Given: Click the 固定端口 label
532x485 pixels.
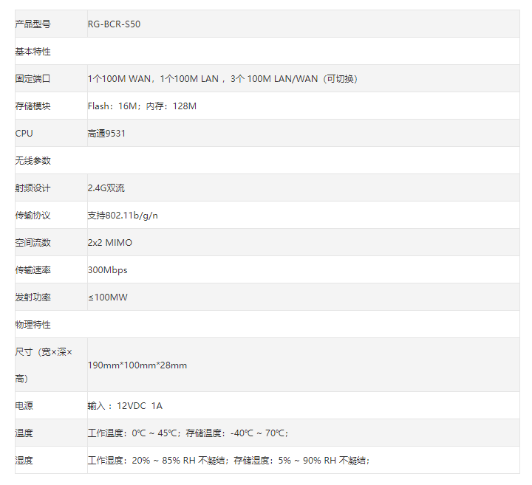Looking at the screenshot, I should (33, 79).
